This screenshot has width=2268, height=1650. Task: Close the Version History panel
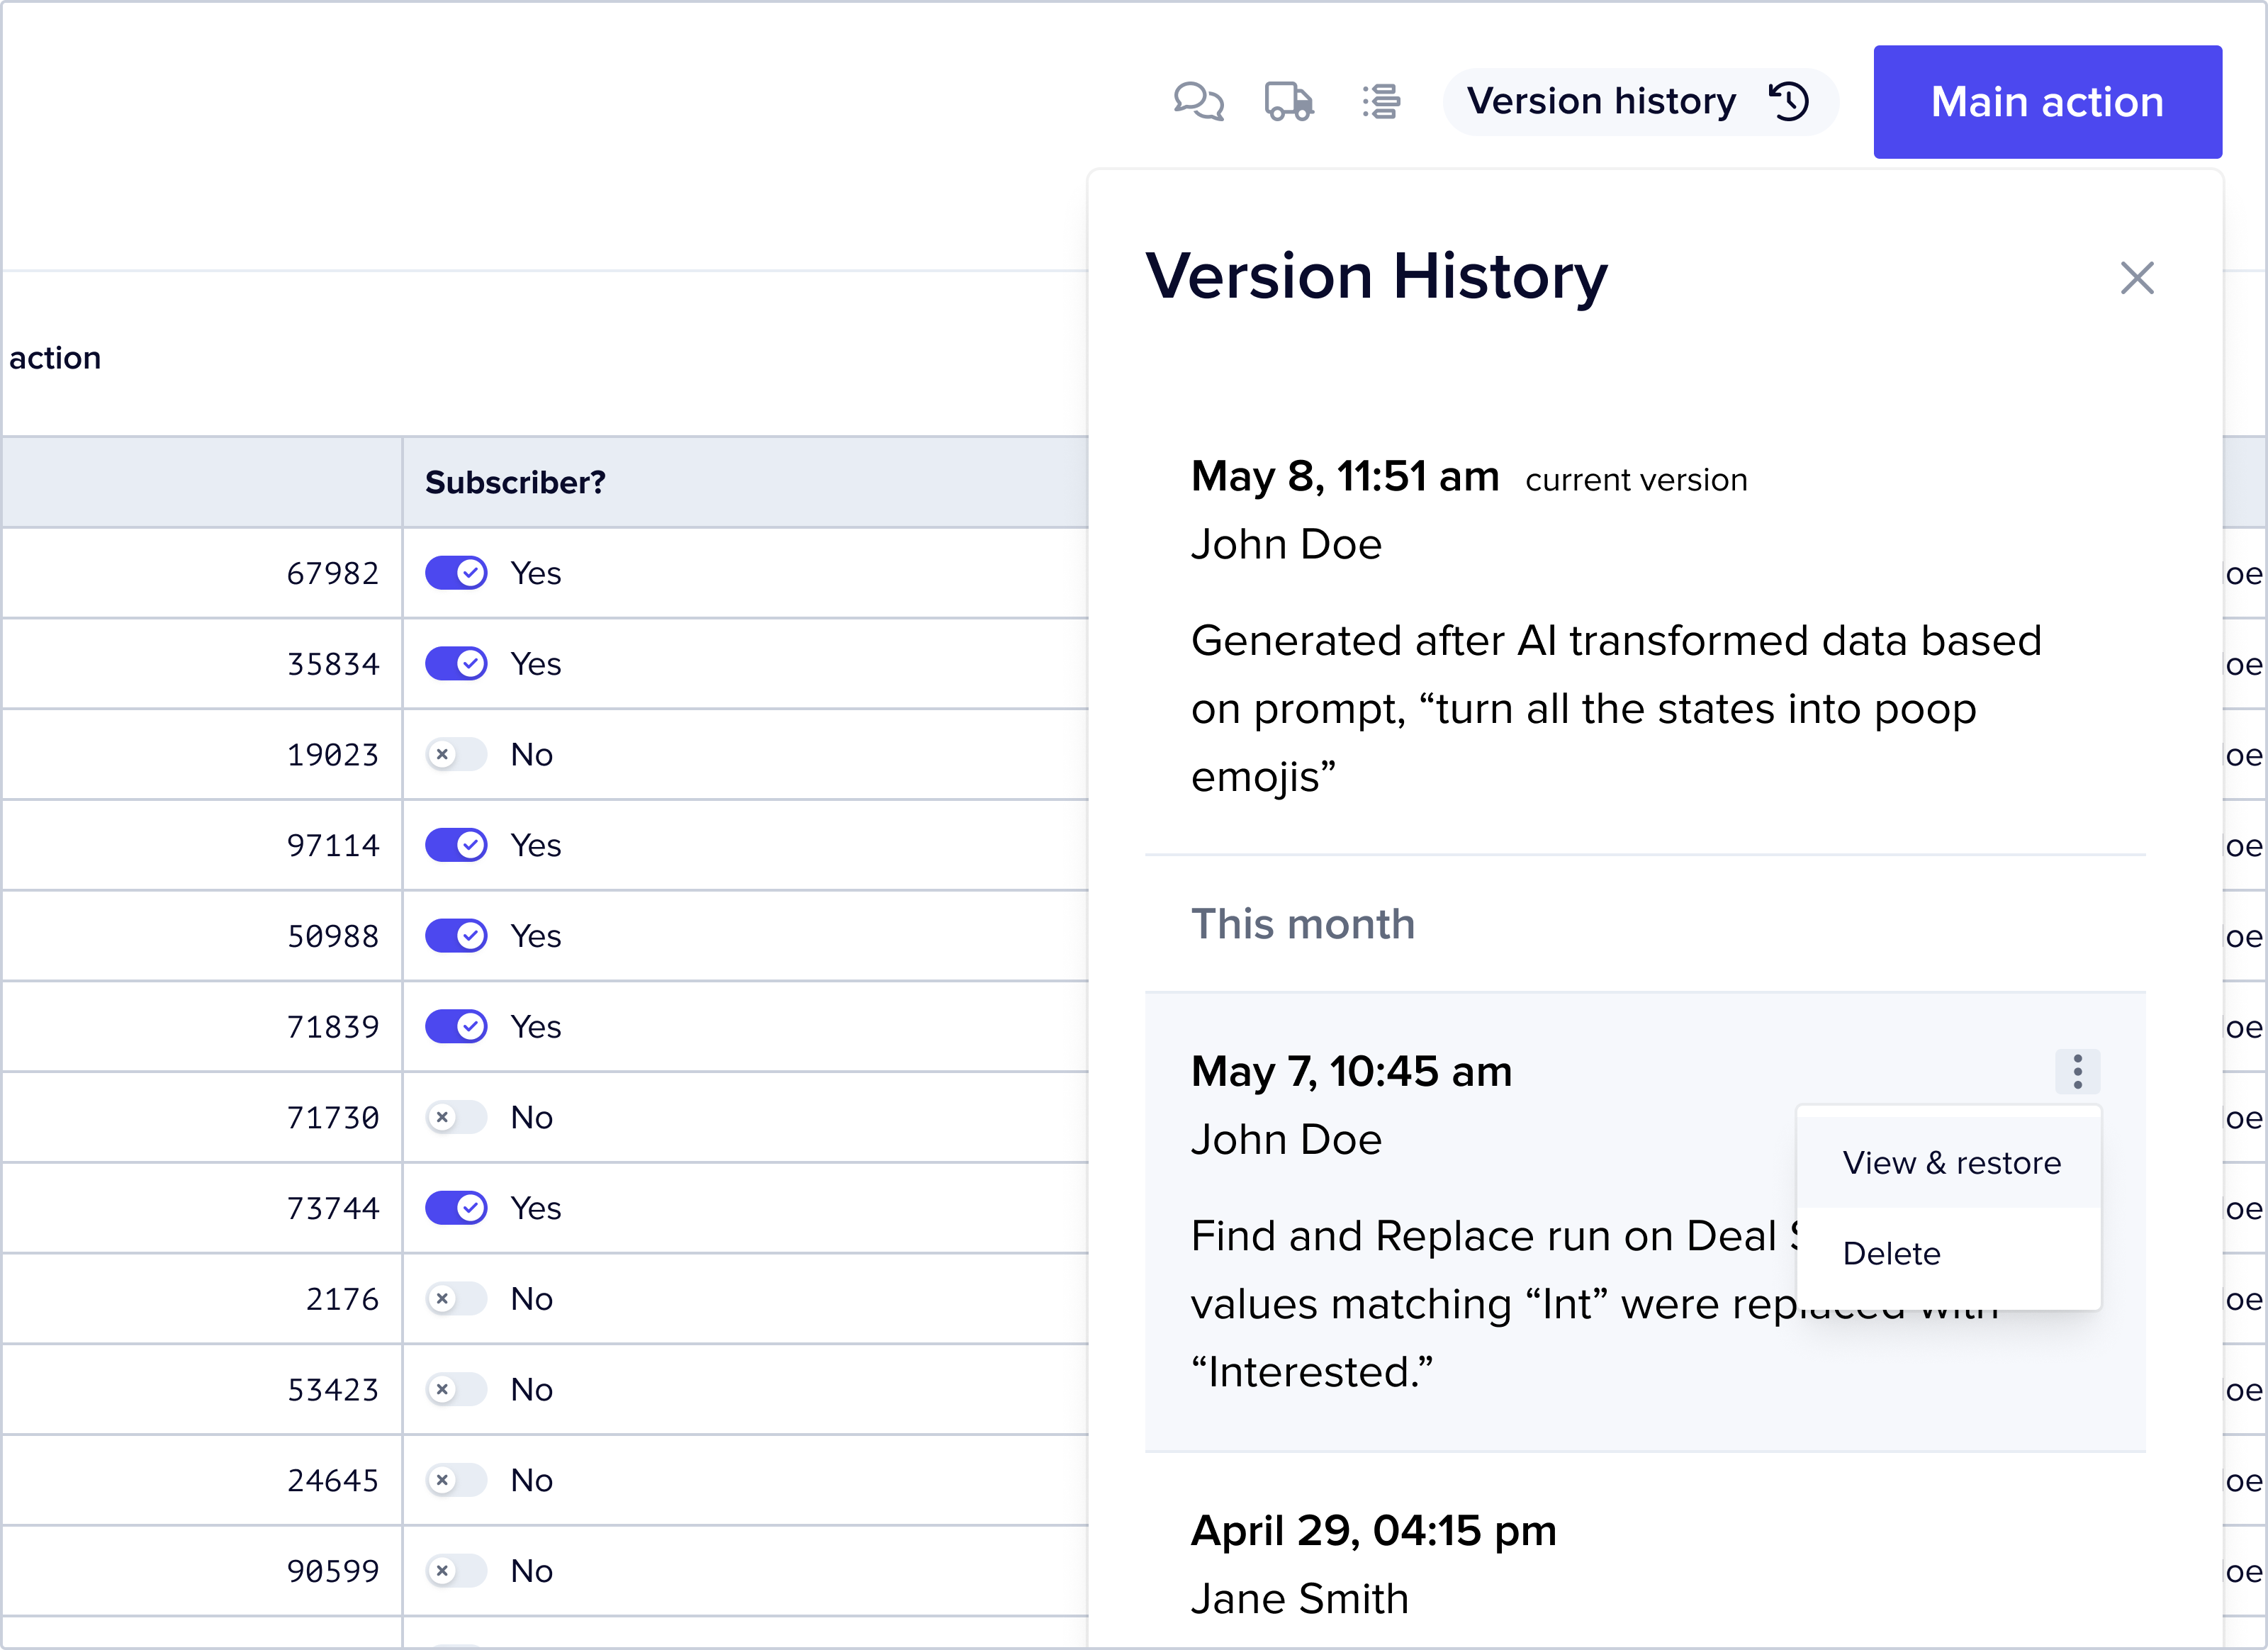click(2137, 278)
